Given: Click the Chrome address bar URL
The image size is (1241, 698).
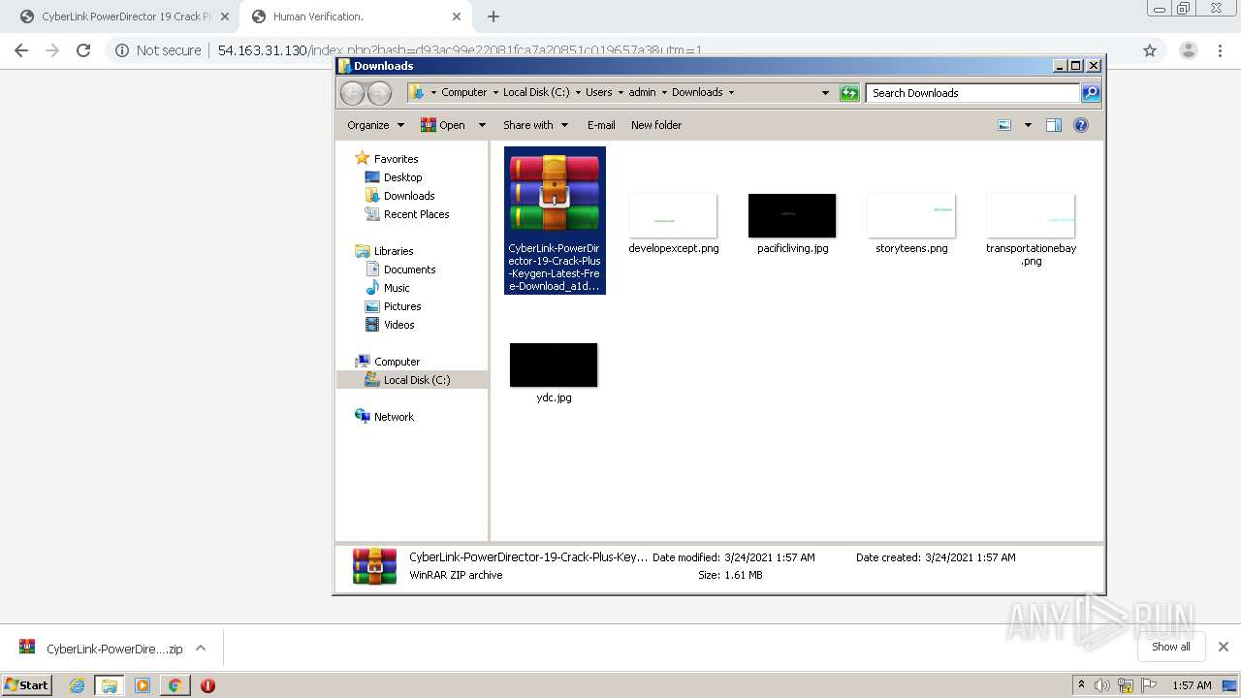Looking at the screenshot, I should coord(460,50).
